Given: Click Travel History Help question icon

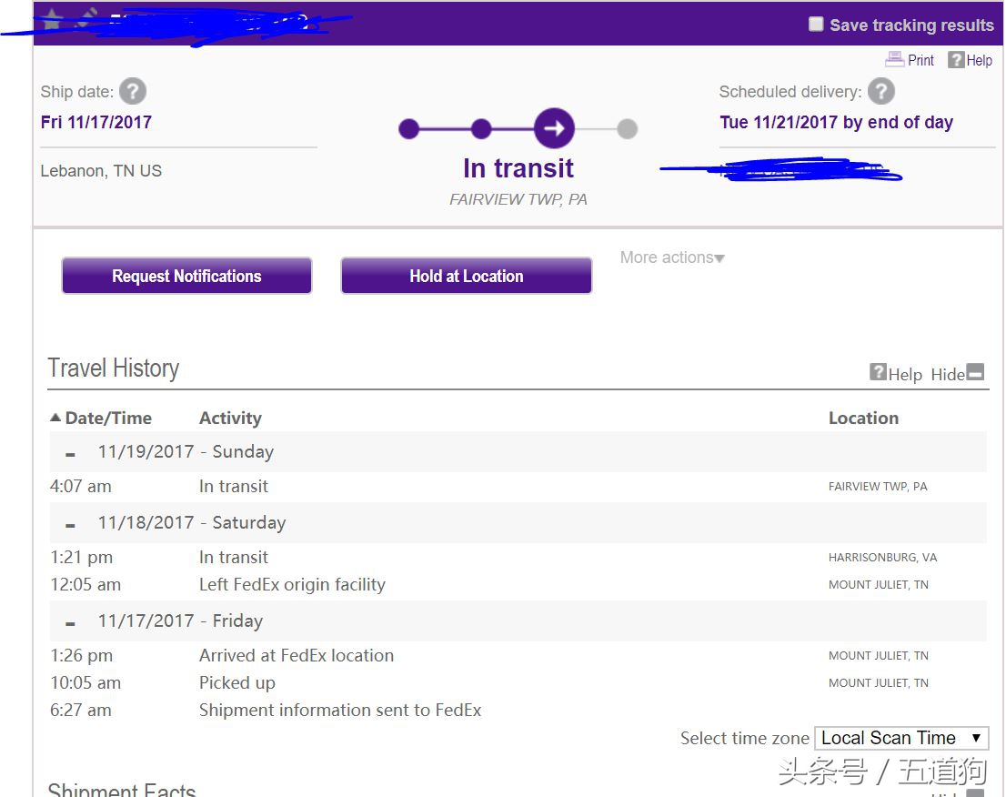Looking at the screenshot, I should click(x=878, y=372).
